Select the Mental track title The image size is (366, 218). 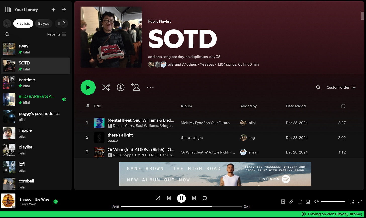141,120
